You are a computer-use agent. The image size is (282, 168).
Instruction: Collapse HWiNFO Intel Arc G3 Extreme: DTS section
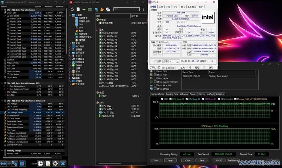point(2,83)
